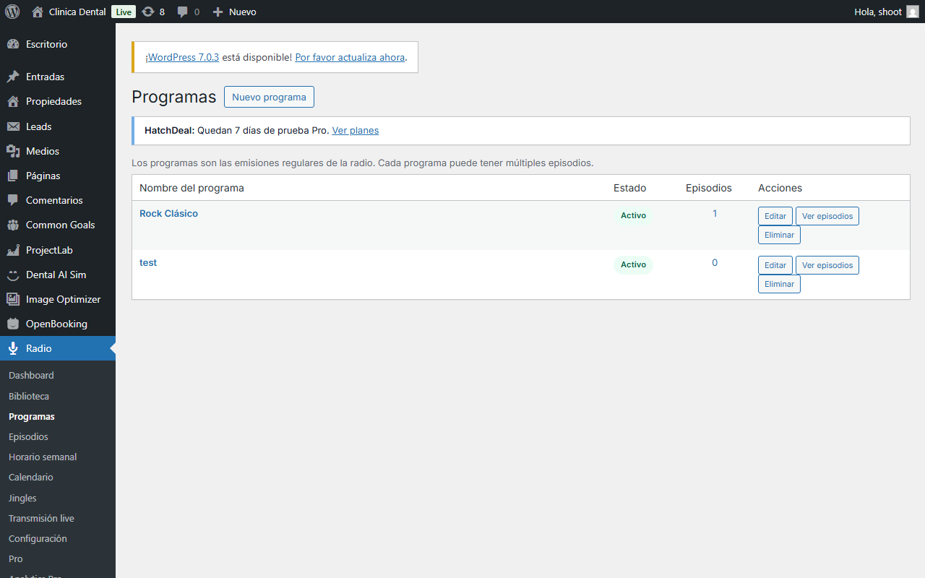Click the Estado column header
925x578 pixels.
coord(630,188)
